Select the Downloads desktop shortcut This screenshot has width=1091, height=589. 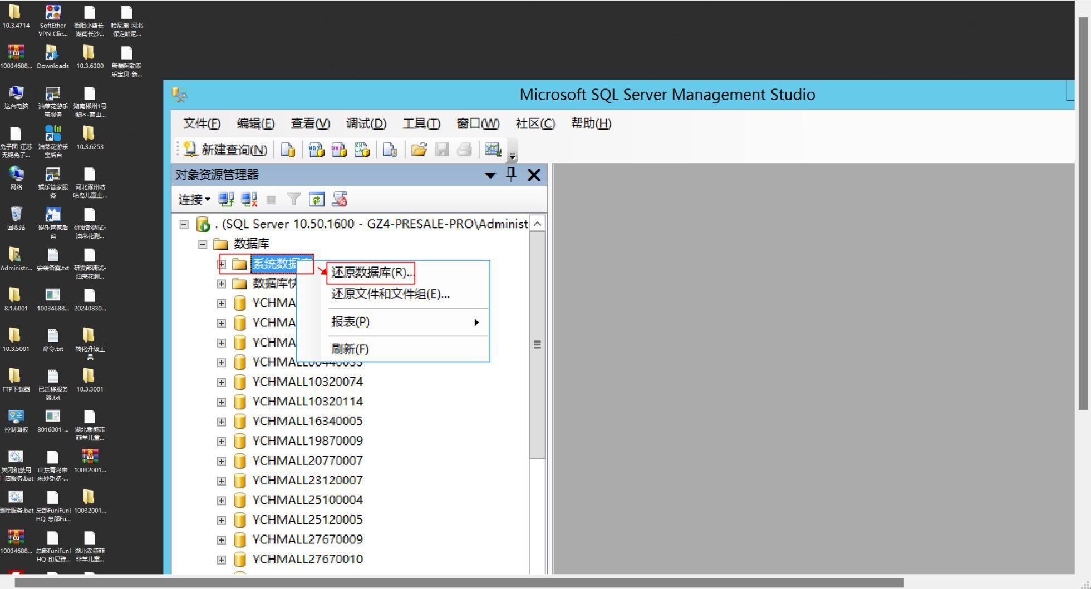coord(53,57)
